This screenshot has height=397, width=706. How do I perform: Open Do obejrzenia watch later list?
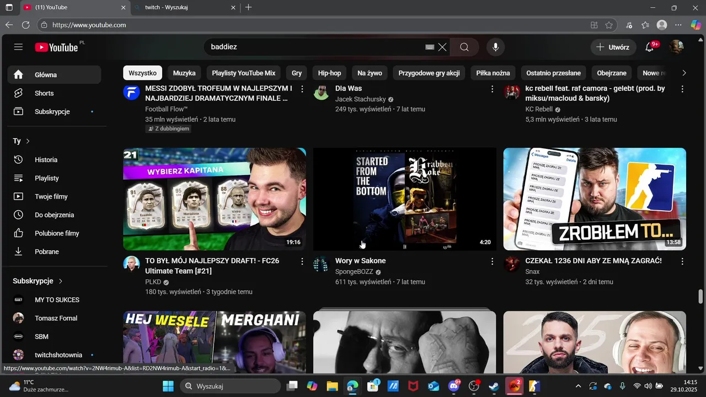point(54,214)
